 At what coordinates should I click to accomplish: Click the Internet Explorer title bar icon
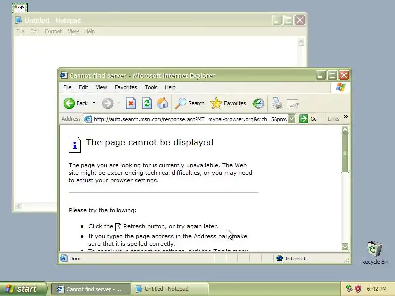(x=64, y=75)
